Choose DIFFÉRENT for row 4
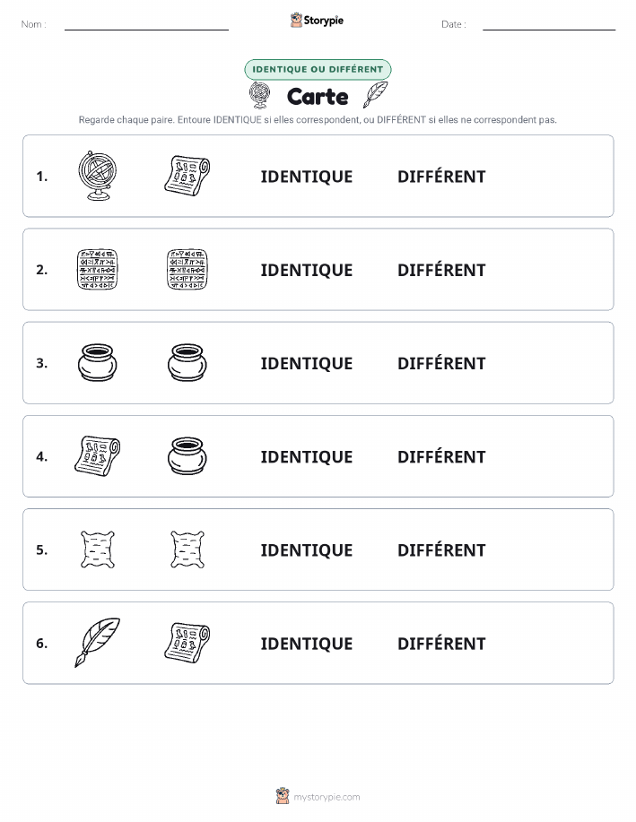 point(441,456)
